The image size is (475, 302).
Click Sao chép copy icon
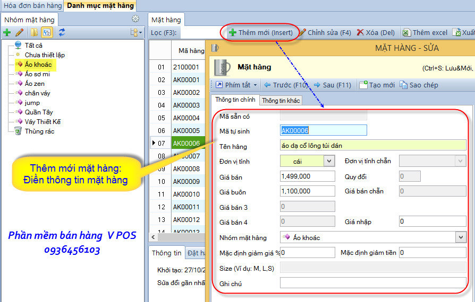point(404,85)
